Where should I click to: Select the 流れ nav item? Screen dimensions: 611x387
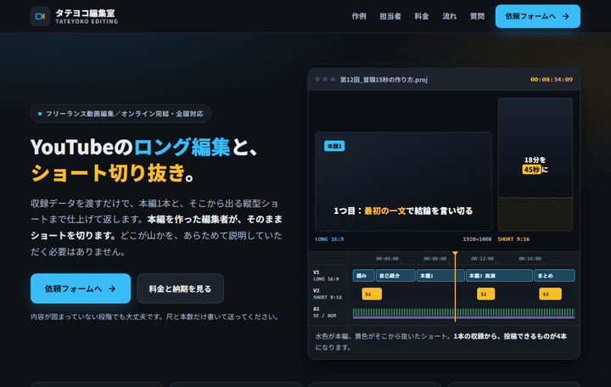coord(449,16)
